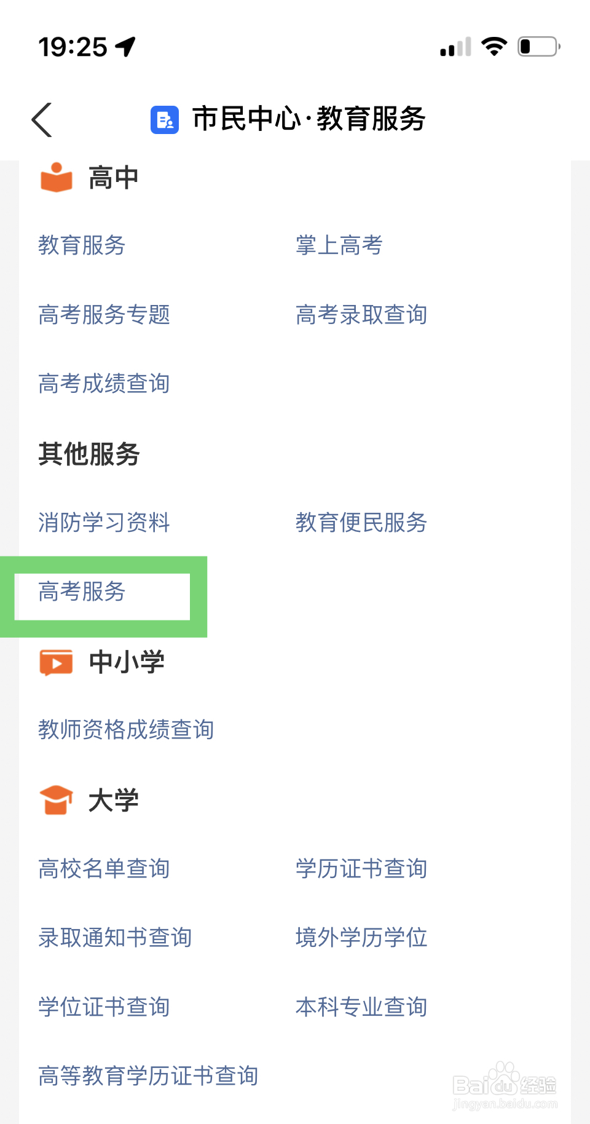Tap the orange high school section icon
This screenshot has width=590, height=1124.
[57, 178]
